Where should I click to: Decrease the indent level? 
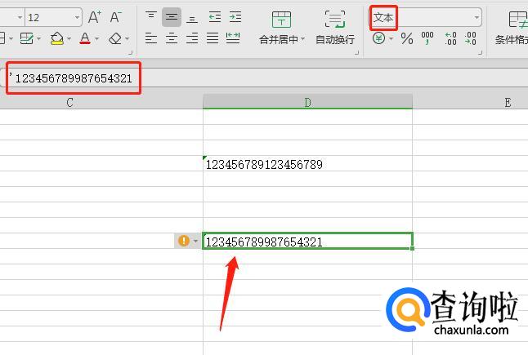(215, 16)
